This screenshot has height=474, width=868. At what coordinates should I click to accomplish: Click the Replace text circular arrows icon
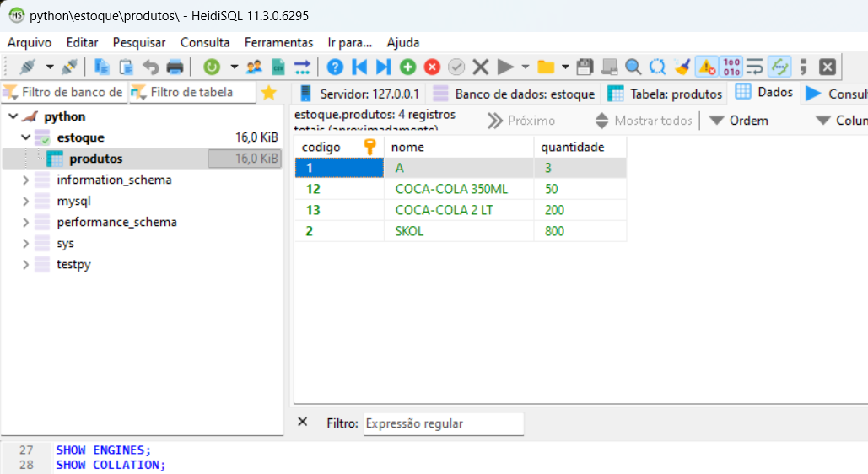pyautogui.click(x=657, y=67)
